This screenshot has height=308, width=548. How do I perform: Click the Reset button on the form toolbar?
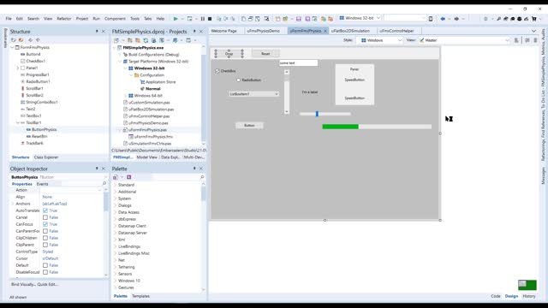click(x=265, y=54)
